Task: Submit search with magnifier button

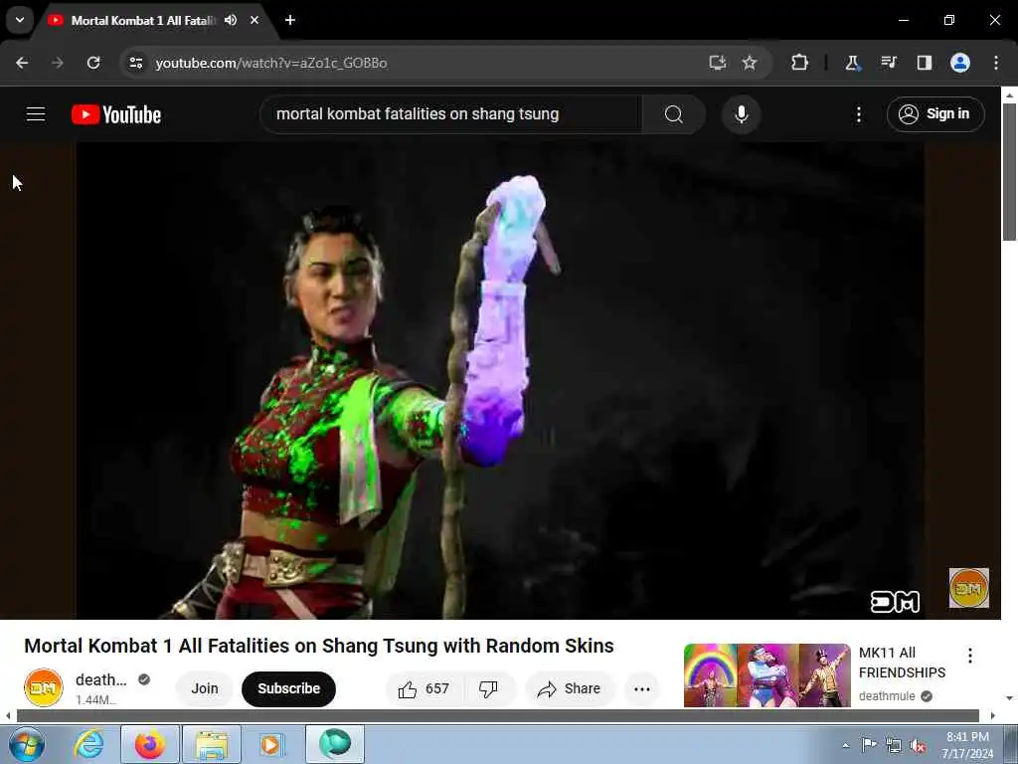Action: (674, 114)
